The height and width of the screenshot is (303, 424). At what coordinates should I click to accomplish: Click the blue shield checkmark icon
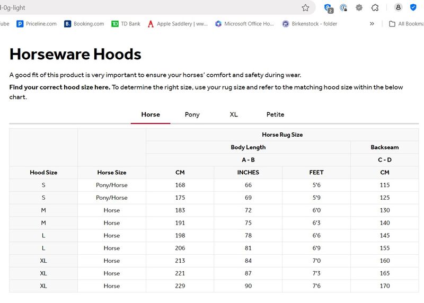coord(414,7)
